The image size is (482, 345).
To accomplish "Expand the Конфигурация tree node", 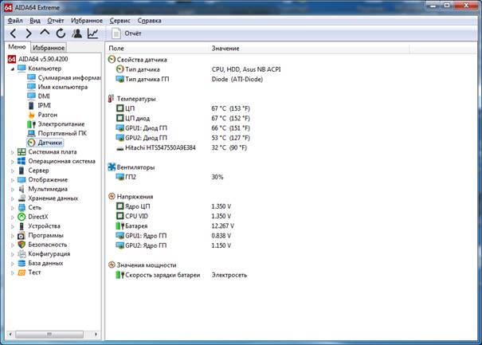I will (x=12, y=254).
